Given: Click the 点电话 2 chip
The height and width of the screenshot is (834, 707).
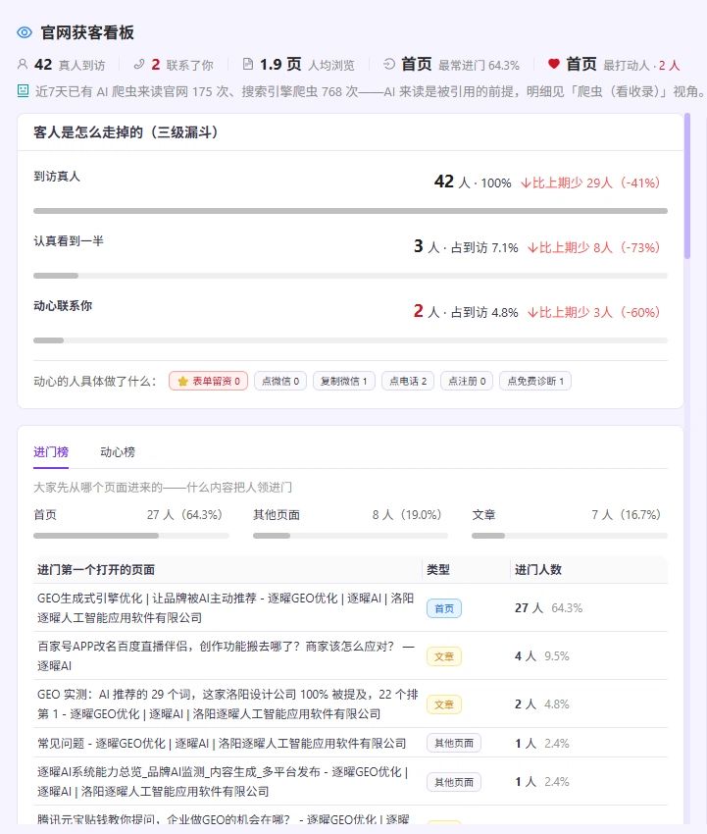Looking at the screenshot, I should pos(408,381).
